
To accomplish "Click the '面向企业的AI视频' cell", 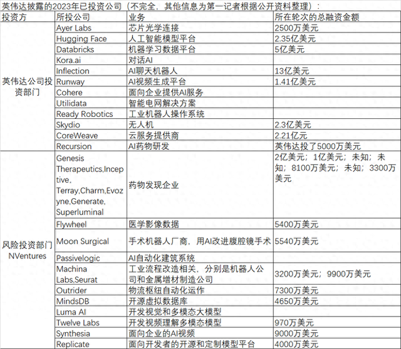I will click(x=200, y=333).
